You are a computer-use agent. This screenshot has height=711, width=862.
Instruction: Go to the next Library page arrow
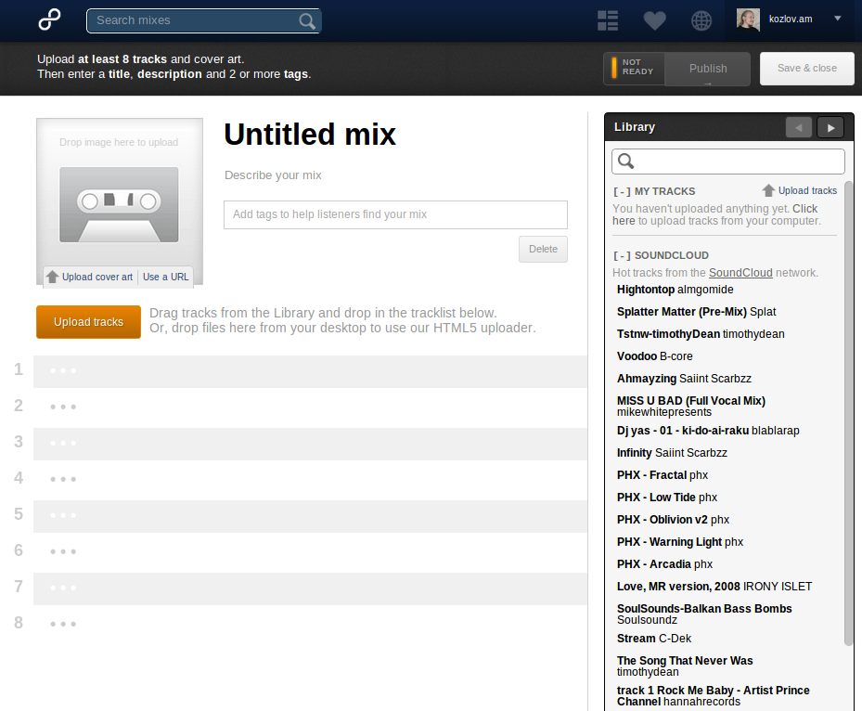tap(830, 127)
